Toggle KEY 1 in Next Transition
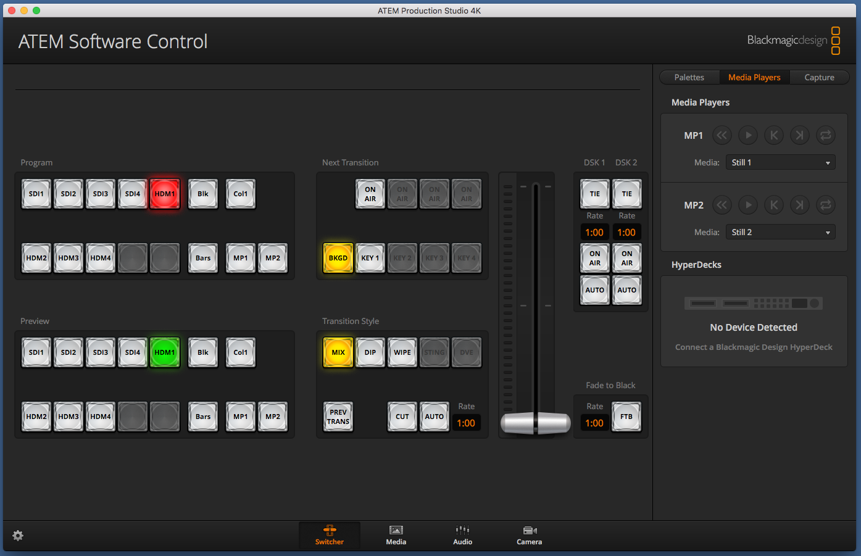The height and width of the screenshot is (556, 861). pyautogui.click(x=370, y=258)
